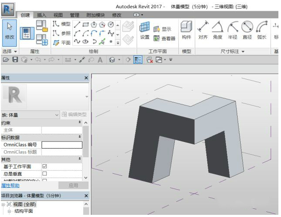Pick the Radial dimension (半径) tool
Screen dimensions: 281x217
(x=232, y=30)
